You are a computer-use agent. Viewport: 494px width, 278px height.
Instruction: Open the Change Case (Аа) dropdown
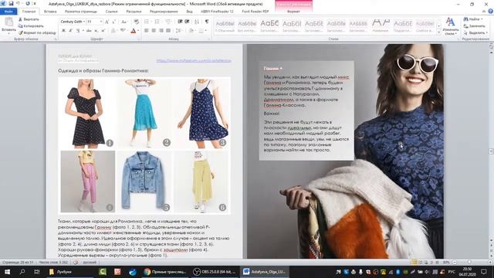coord(124,22)
